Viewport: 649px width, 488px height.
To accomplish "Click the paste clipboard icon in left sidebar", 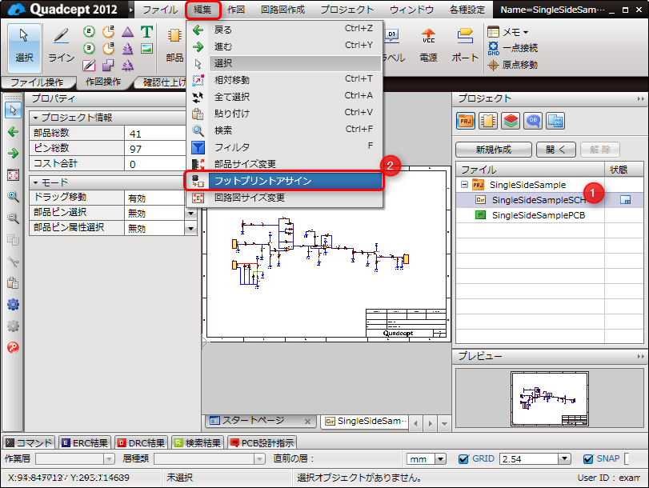I will coord(14,283).
